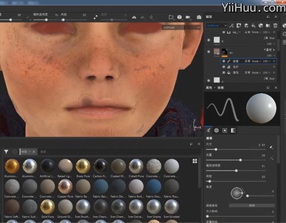Image resolution: width=286 pixels, height=223 pixels.
Task: Add a new paint layer via toolbar icon
Action: tap(246, 26)
